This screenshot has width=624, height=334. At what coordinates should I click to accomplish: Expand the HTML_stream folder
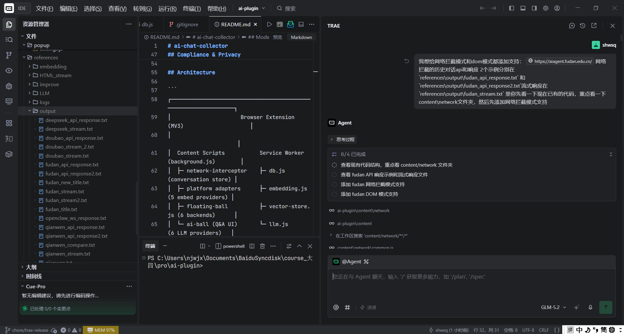tap(55, 75)
